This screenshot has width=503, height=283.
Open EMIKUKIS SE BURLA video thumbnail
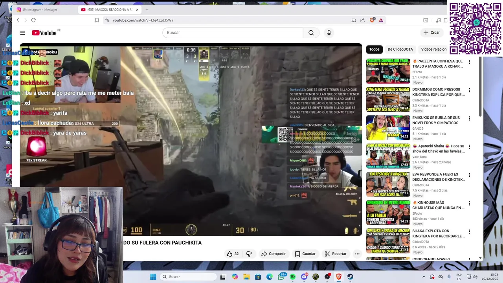388,128
